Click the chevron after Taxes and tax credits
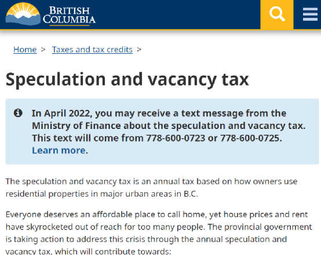The height and width of the screenshot is (255, 321). tap(139, 50)
